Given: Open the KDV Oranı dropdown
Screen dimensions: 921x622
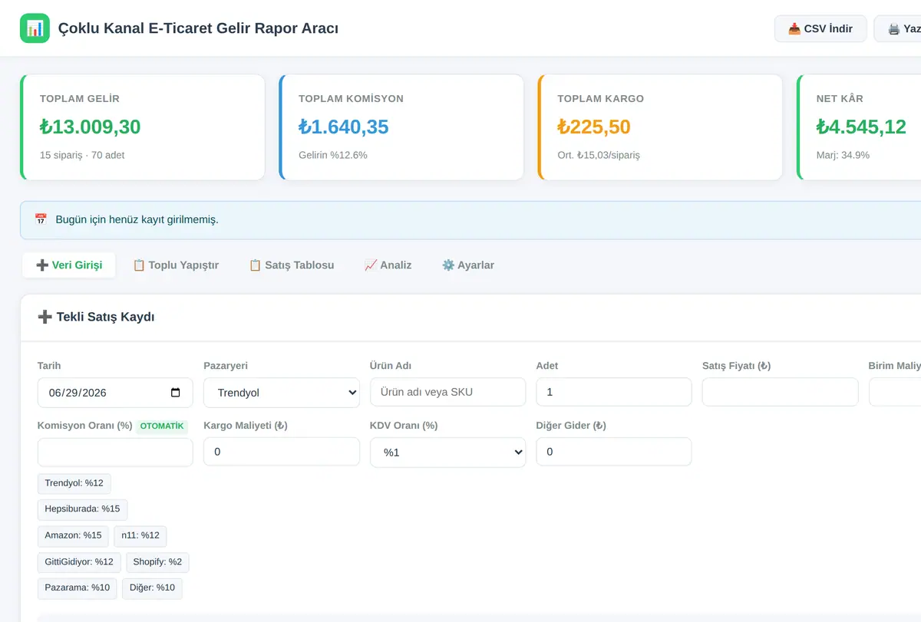Looking at the screenshot, I should coord(447,453).
